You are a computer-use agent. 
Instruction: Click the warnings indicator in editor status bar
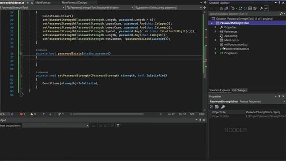click(33, 114)
